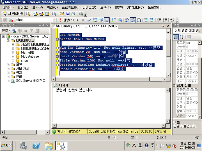This screenshot has height=151, width=202.
Task: Open the 쿼리(Q) menu
Action: (52, 8)
